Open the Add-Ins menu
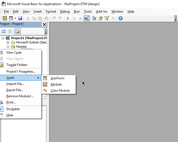This screenshot has width=178, height=142. point(102,12)
